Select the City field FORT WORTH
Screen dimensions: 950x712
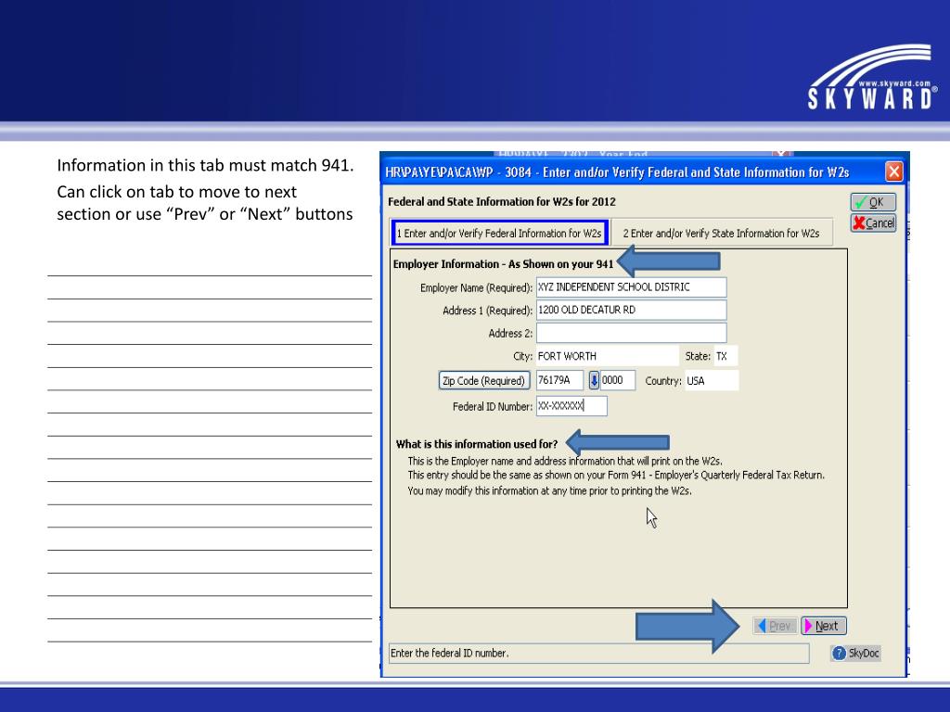[607, 356]
